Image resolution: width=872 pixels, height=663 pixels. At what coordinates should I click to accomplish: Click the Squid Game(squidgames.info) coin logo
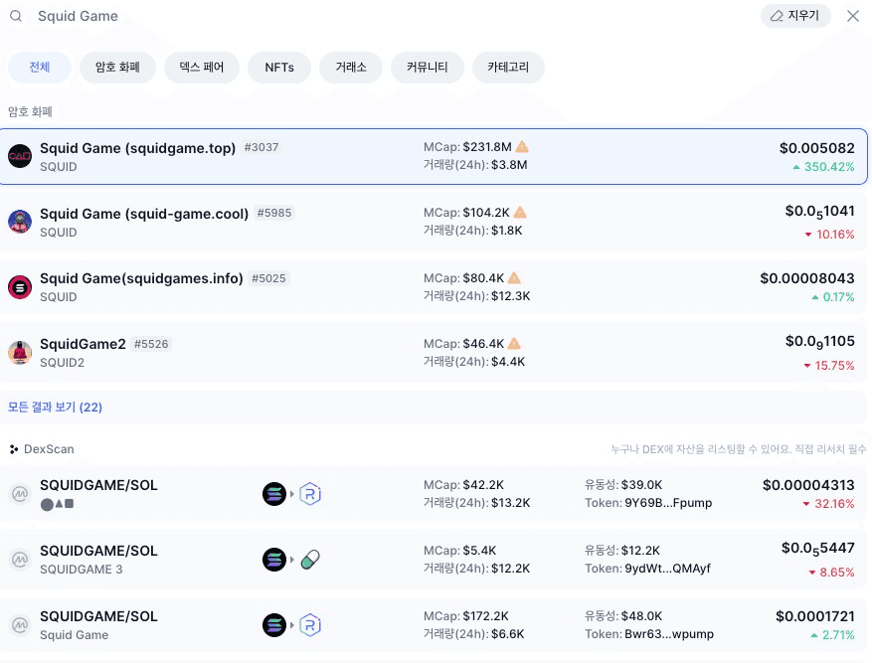coord(20,287)
